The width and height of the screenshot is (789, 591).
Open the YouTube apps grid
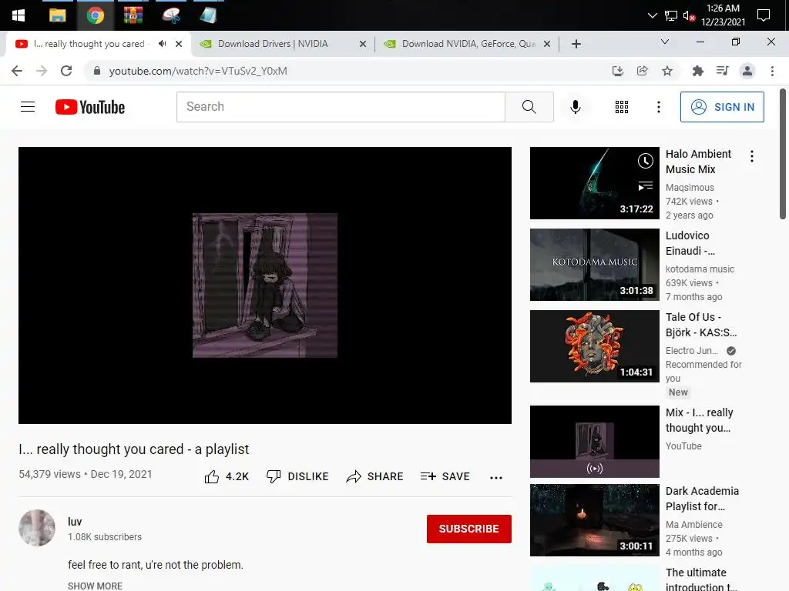pyautogui.click(x=622, y=106)
